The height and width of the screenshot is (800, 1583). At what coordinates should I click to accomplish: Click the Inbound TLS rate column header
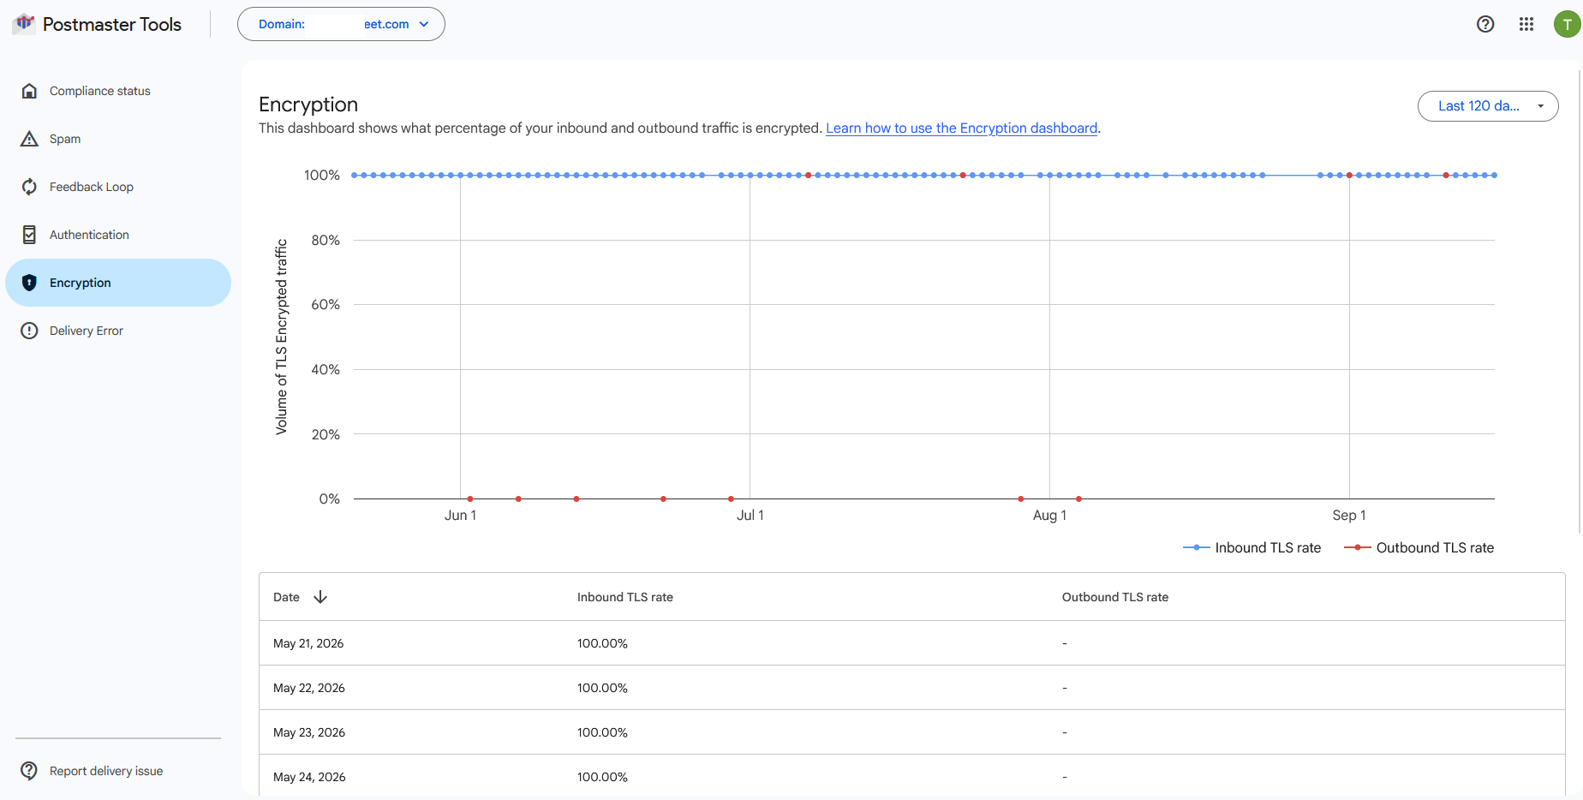625,597
